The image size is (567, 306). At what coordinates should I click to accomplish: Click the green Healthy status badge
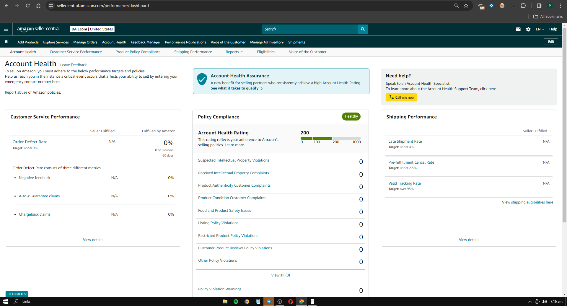click(x=351, y=116)
